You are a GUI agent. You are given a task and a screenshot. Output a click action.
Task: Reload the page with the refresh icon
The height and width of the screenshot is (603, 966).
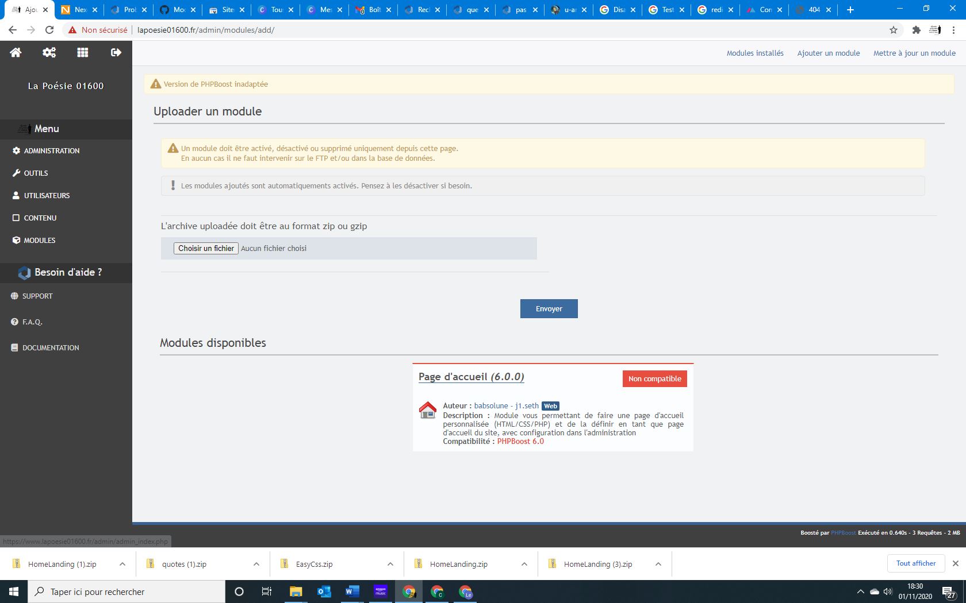49,30
